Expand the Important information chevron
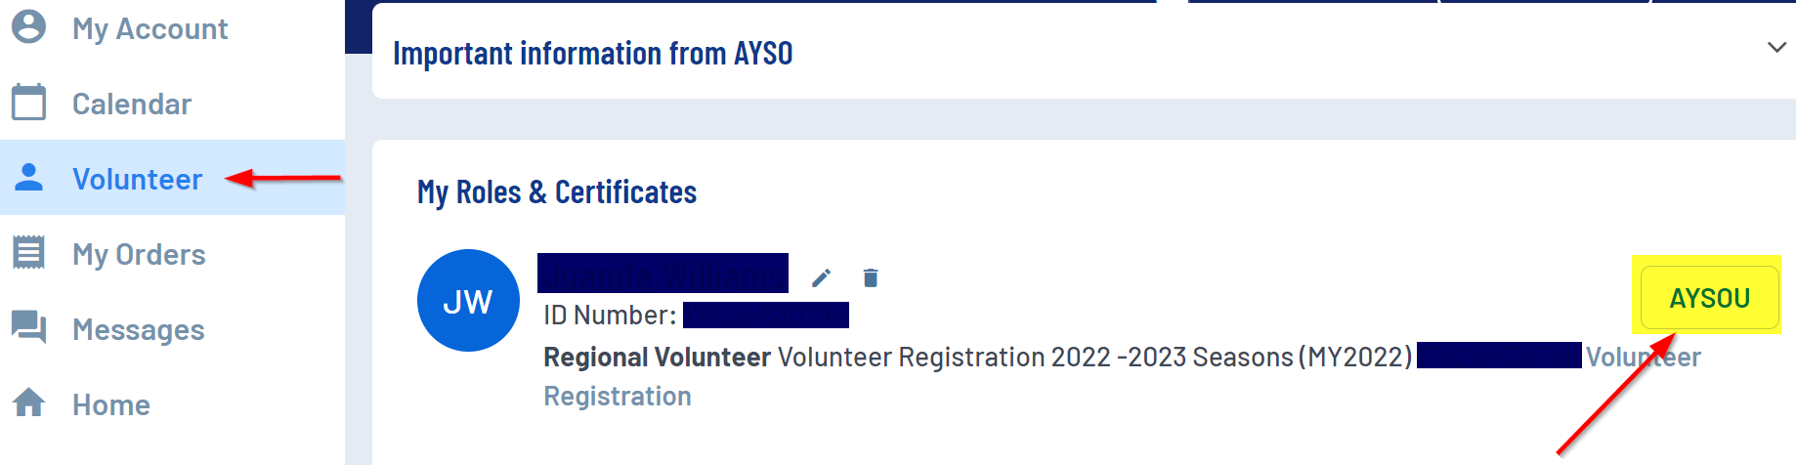The image size is (1796, 465). [x=1776, y=48]
